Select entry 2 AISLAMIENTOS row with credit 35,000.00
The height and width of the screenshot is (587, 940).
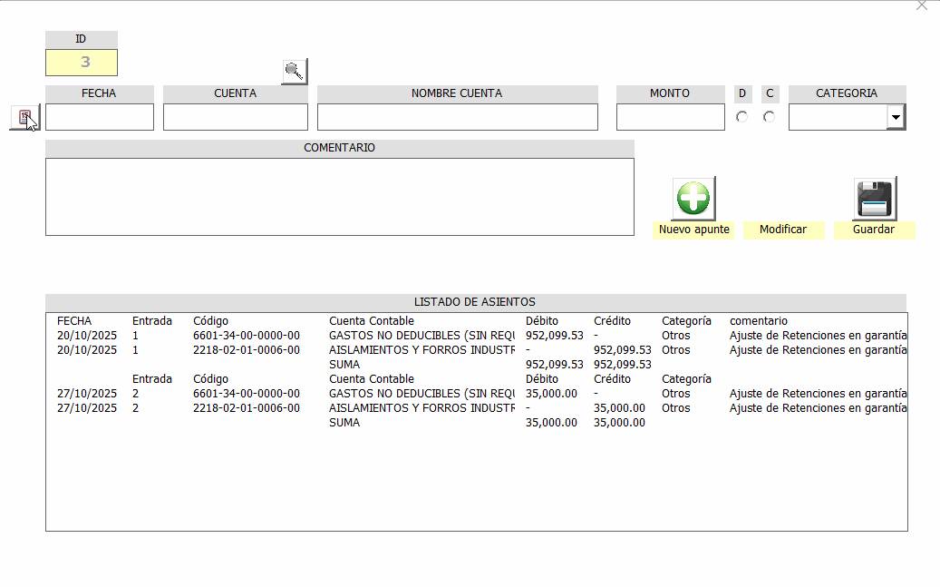363,408
